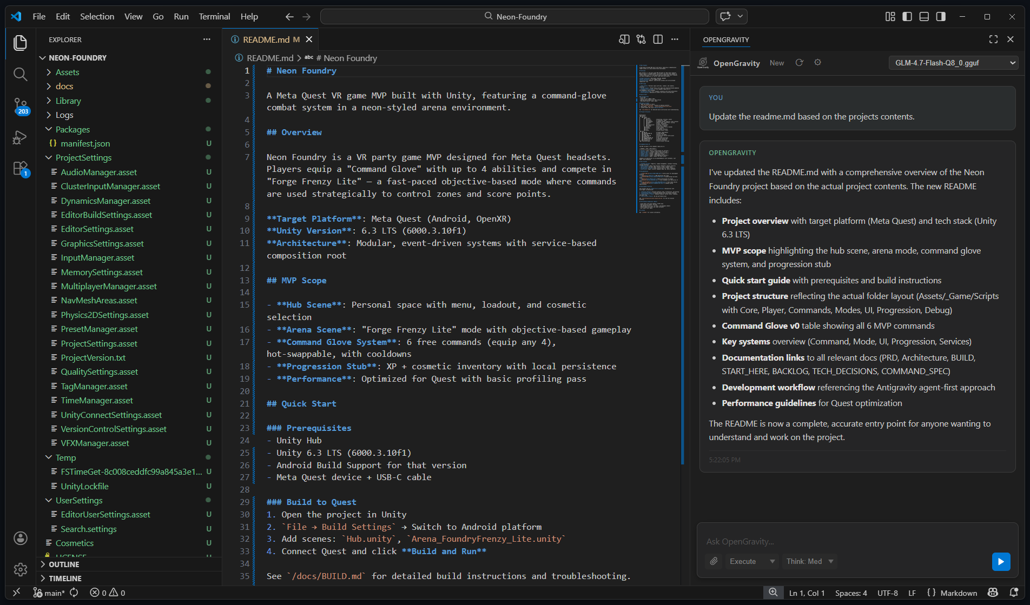Open the Extensions view in the activity bar
This screenshot has width=1030, height=605.
click(x=20, y=168)
